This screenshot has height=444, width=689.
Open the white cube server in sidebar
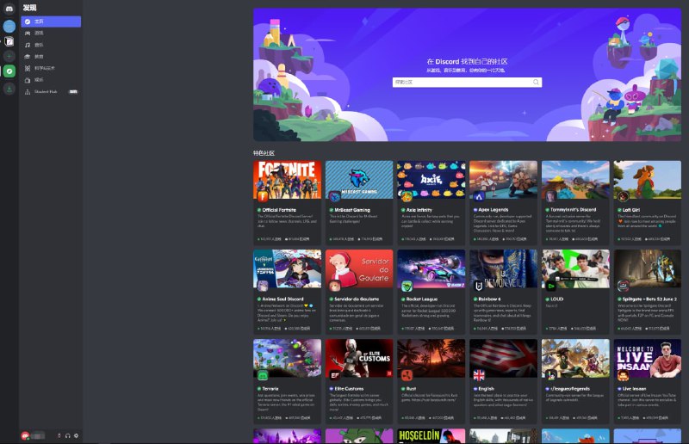tap(9, 40)
